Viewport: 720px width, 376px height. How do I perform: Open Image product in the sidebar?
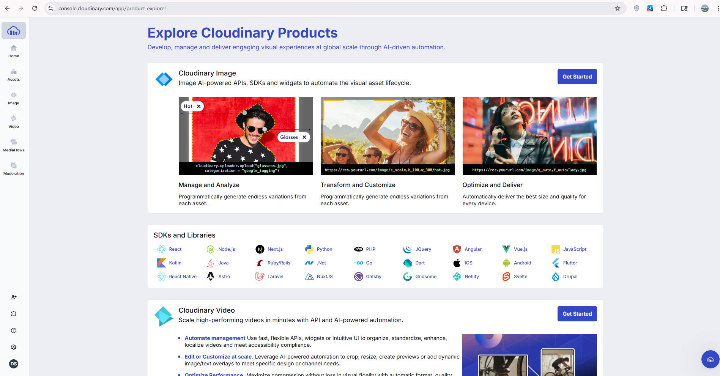point(14,99)
